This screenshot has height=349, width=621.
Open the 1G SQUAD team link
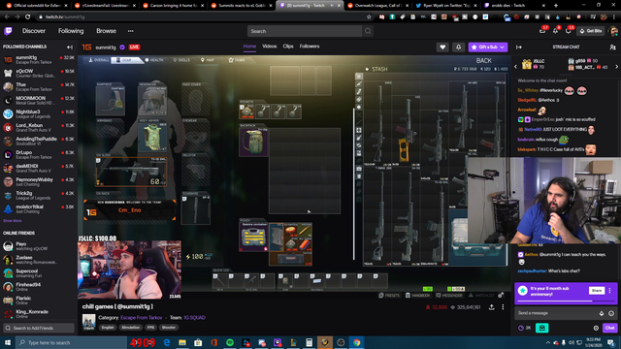click(194, 317)
